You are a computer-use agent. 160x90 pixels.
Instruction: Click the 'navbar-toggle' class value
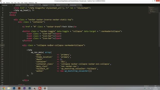(x=48, y=31)
